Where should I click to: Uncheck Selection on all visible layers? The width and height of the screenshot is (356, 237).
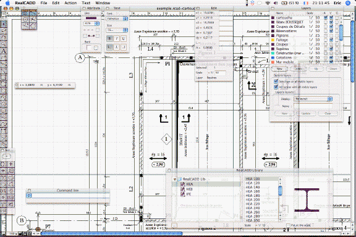pyautogui.click(x=276, y=81)
